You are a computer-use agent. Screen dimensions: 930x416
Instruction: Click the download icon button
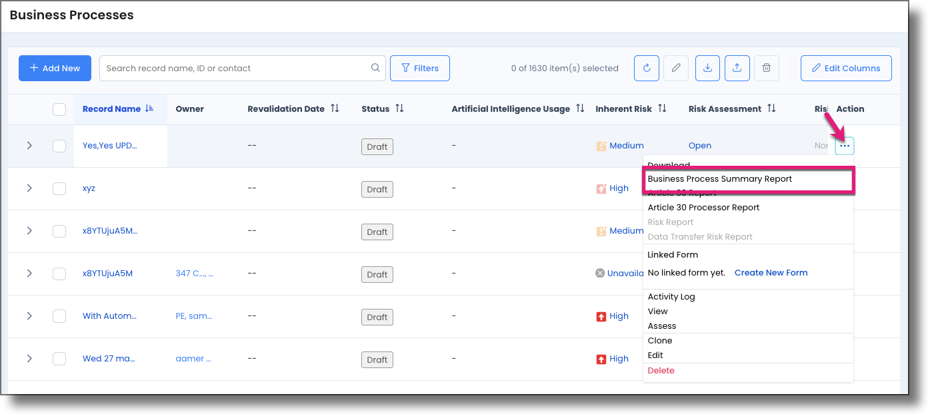click(x=707, y=68)
